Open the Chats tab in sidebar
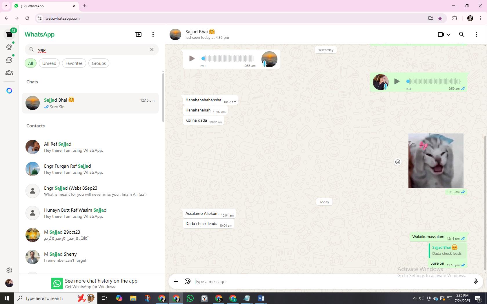 tap(9, 34)
